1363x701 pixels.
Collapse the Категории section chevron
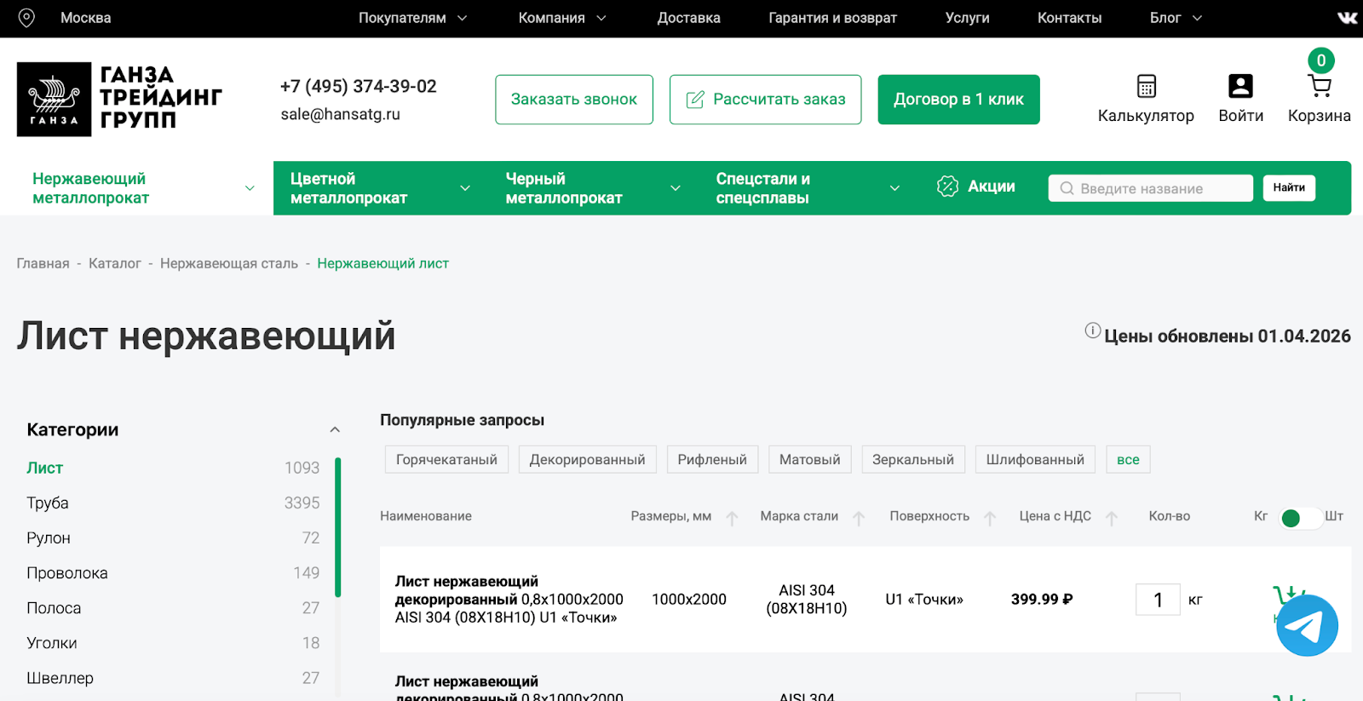tap(335, 430)
